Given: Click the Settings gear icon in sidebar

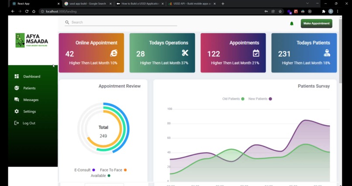Looking at the screenshot, I should click(17, 111).
